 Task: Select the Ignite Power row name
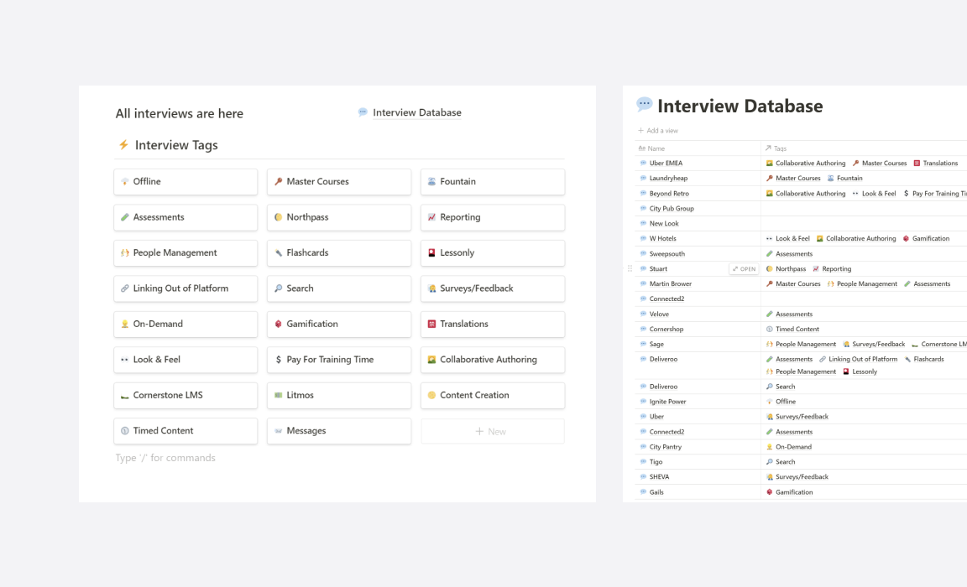[x=668, y=402]
